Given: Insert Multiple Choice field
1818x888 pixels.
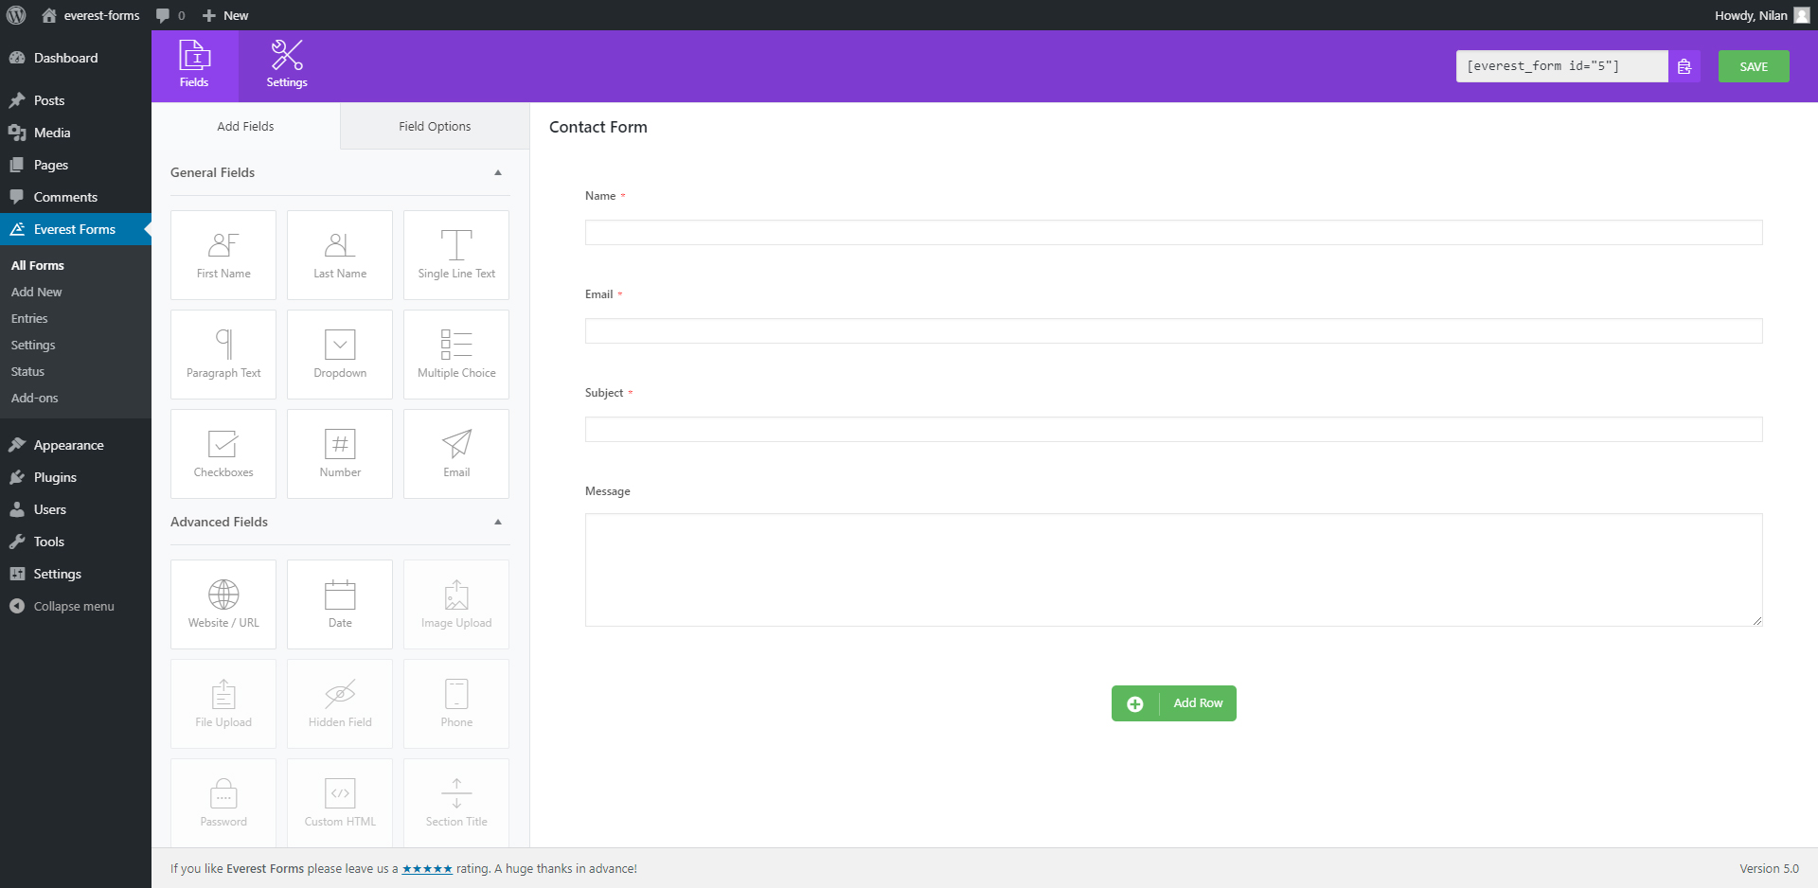Looking at the screenshot, I should tap(456, 354).
